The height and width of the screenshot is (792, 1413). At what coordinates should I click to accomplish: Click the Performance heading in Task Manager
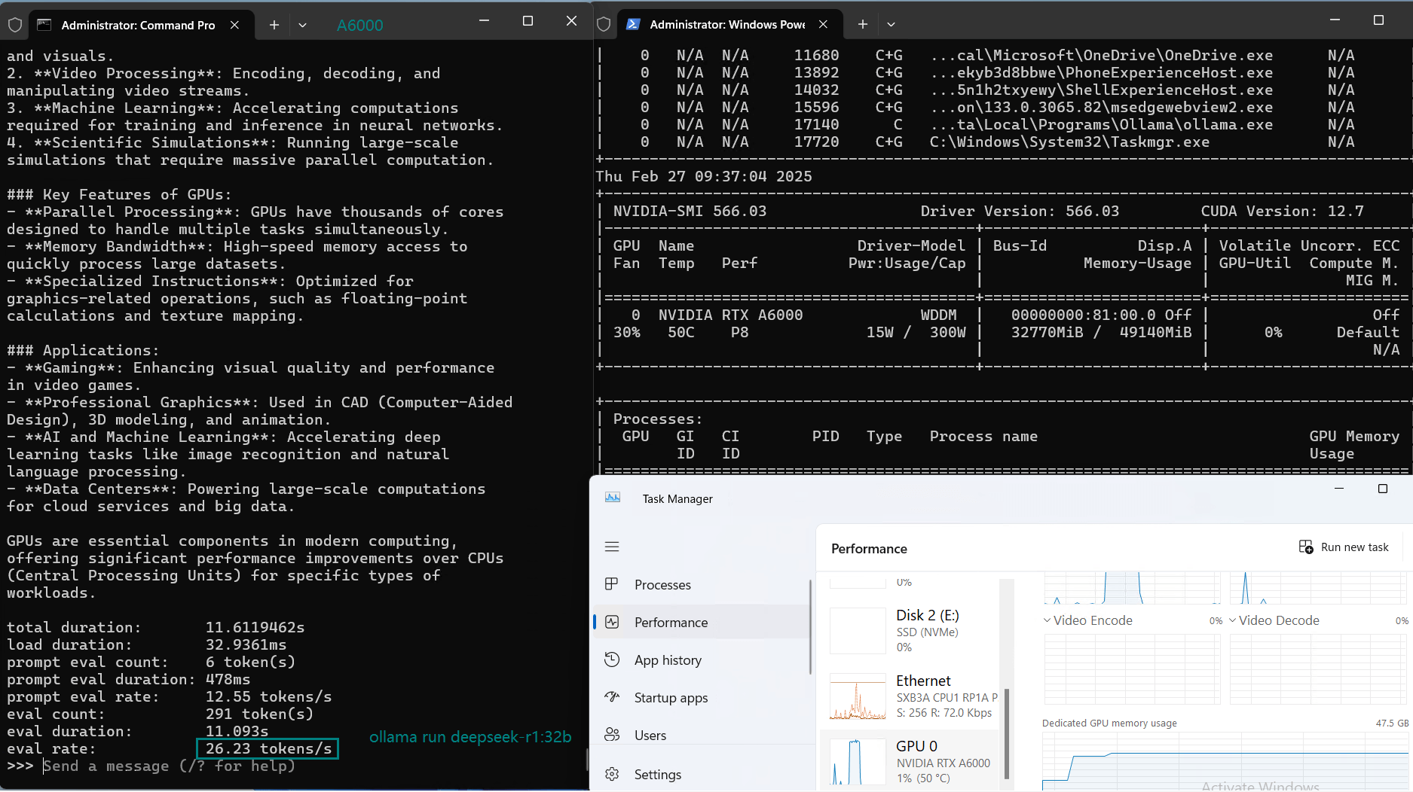tap(869, 548)
